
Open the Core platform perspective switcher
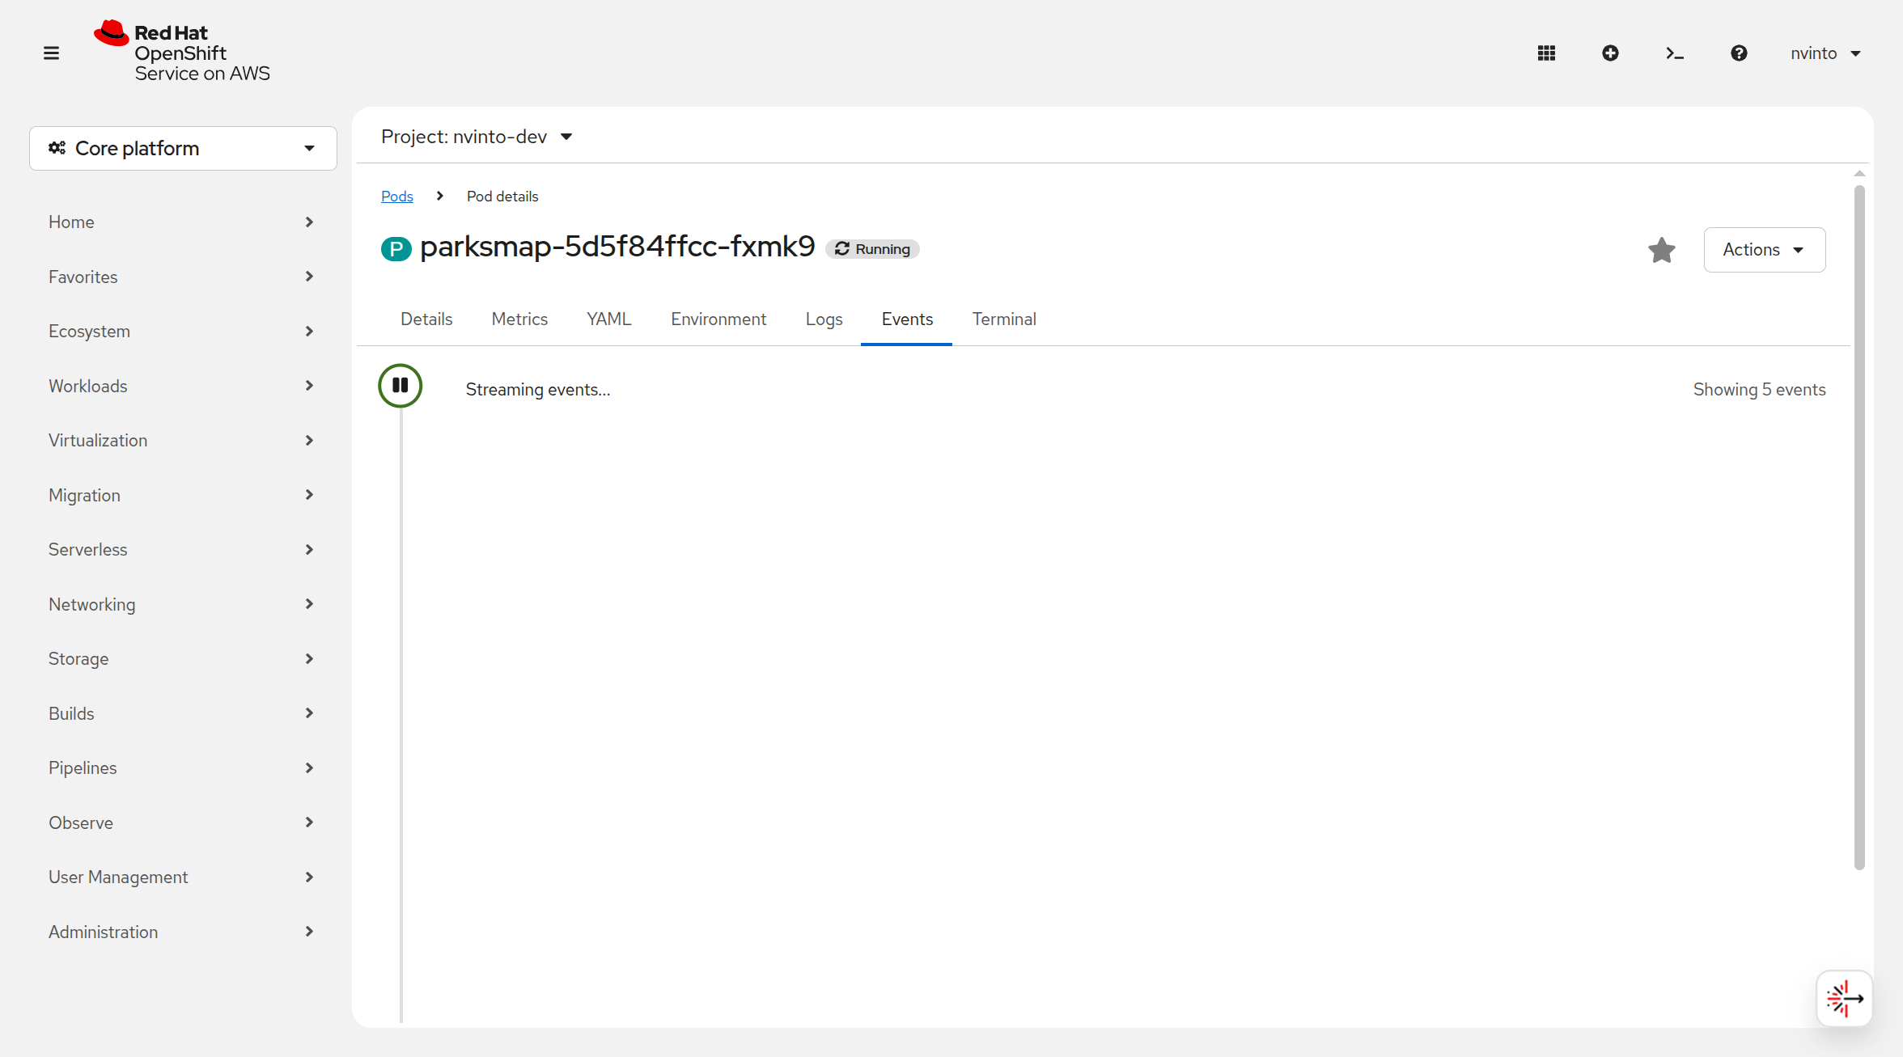(x=183, y=148)
